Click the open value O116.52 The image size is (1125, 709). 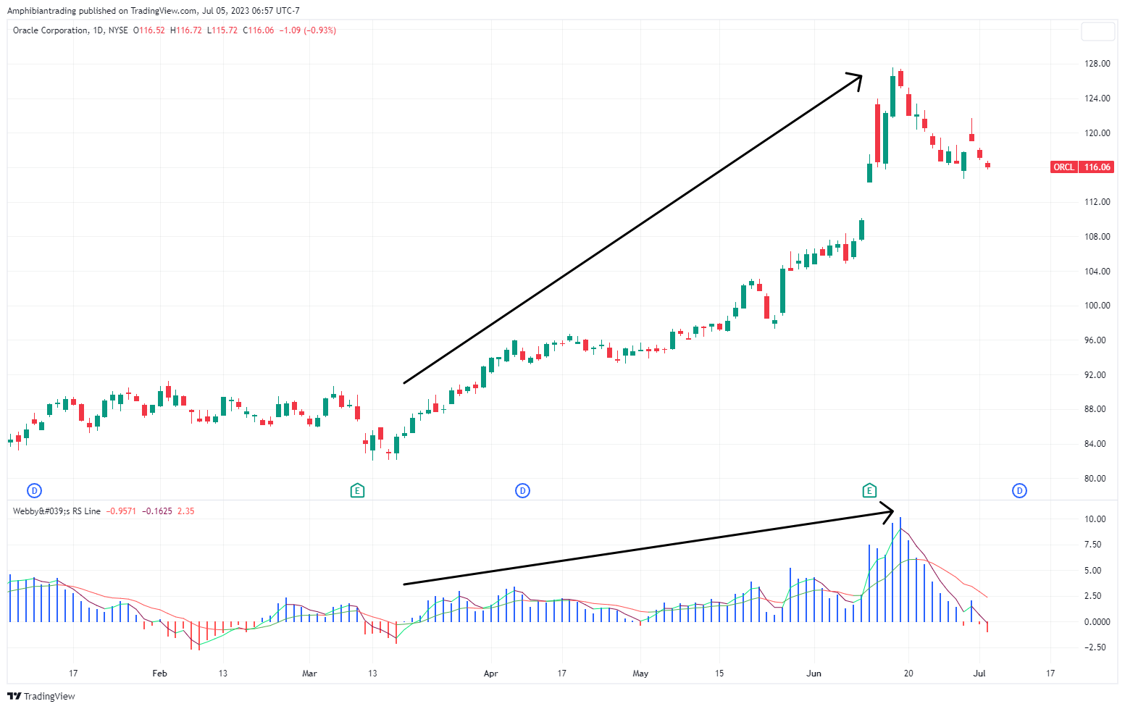(x=149, y=30)
